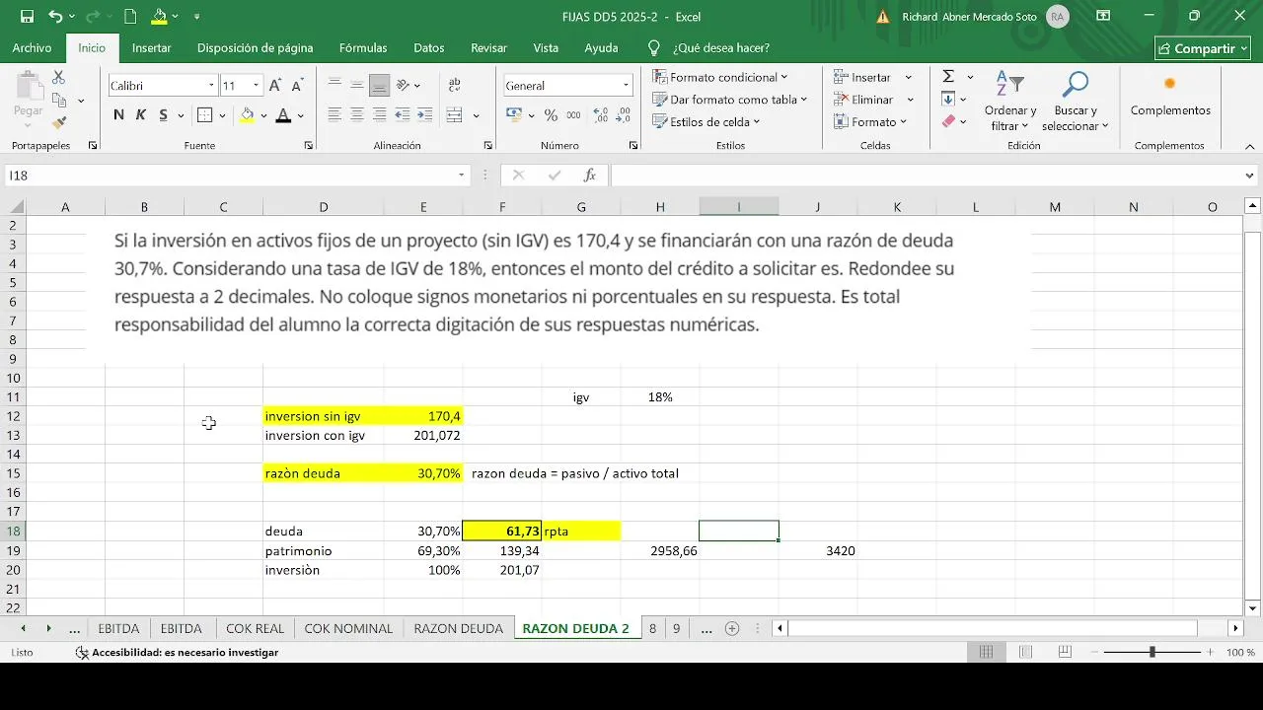Expand Estilos de celda gallery
The height and width of the screenshot is (710, 1263).
pyautogui.click(x=706, y=122)
